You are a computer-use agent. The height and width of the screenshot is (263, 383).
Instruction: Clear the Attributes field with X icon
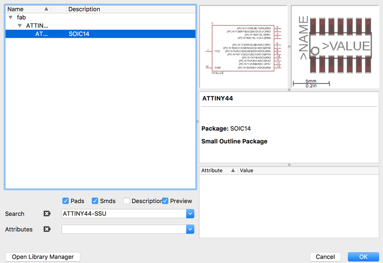(47, 229)
